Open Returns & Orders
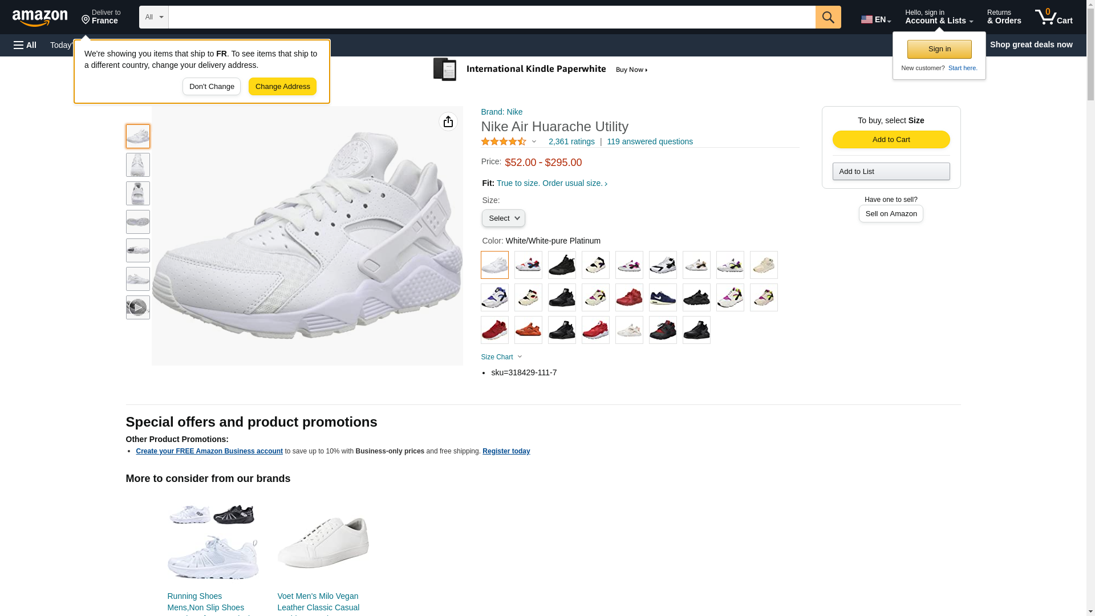Screen dimensions: 1095x616 coord(1004,17)
